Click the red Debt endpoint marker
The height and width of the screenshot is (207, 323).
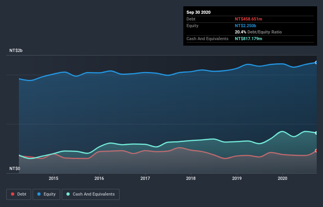pos(316,151)
